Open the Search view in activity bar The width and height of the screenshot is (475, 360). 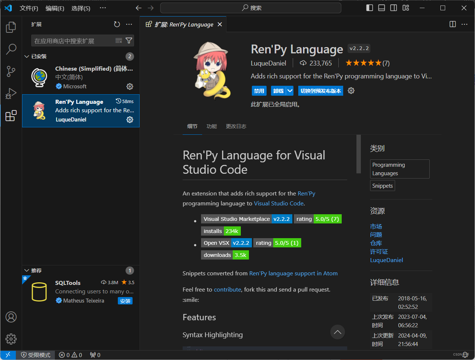(x=11, y=49)
